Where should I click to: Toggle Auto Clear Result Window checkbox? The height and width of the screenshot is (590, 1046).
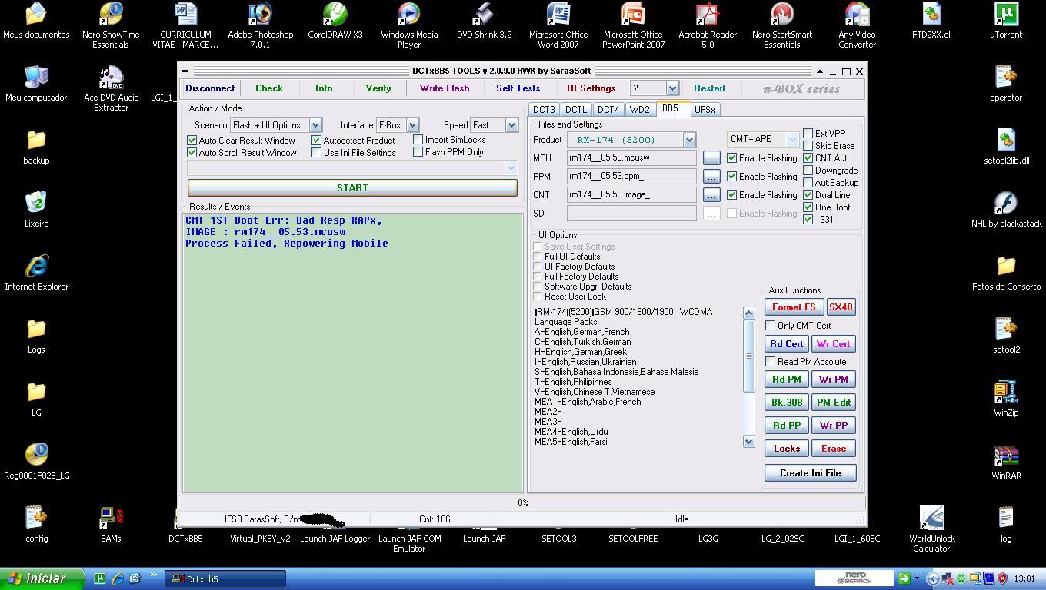pos(192,141)
